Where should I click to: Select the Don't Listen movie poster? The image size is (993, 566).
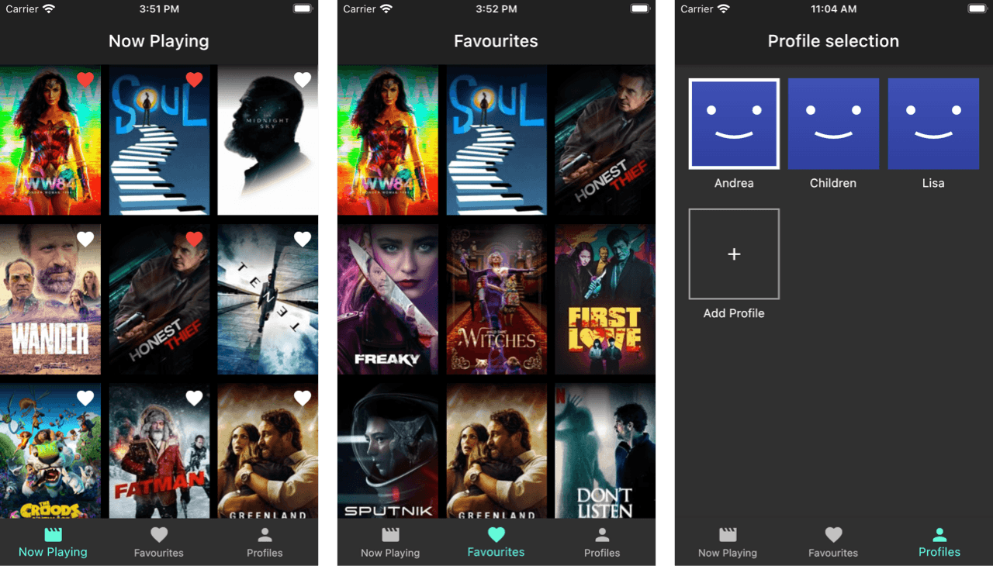tap(605, 450)
